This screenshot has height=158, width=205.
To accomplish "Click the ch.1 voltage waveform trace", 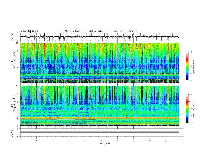I will (x=100, y=37).
